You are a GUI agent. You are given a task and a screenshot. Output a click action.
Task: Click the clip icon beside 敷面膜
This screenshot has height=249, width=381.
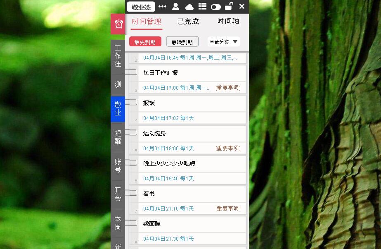131,223
